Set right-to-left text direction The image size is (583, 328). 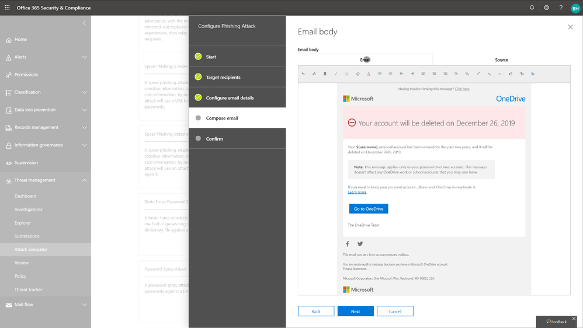coord(522,74)
